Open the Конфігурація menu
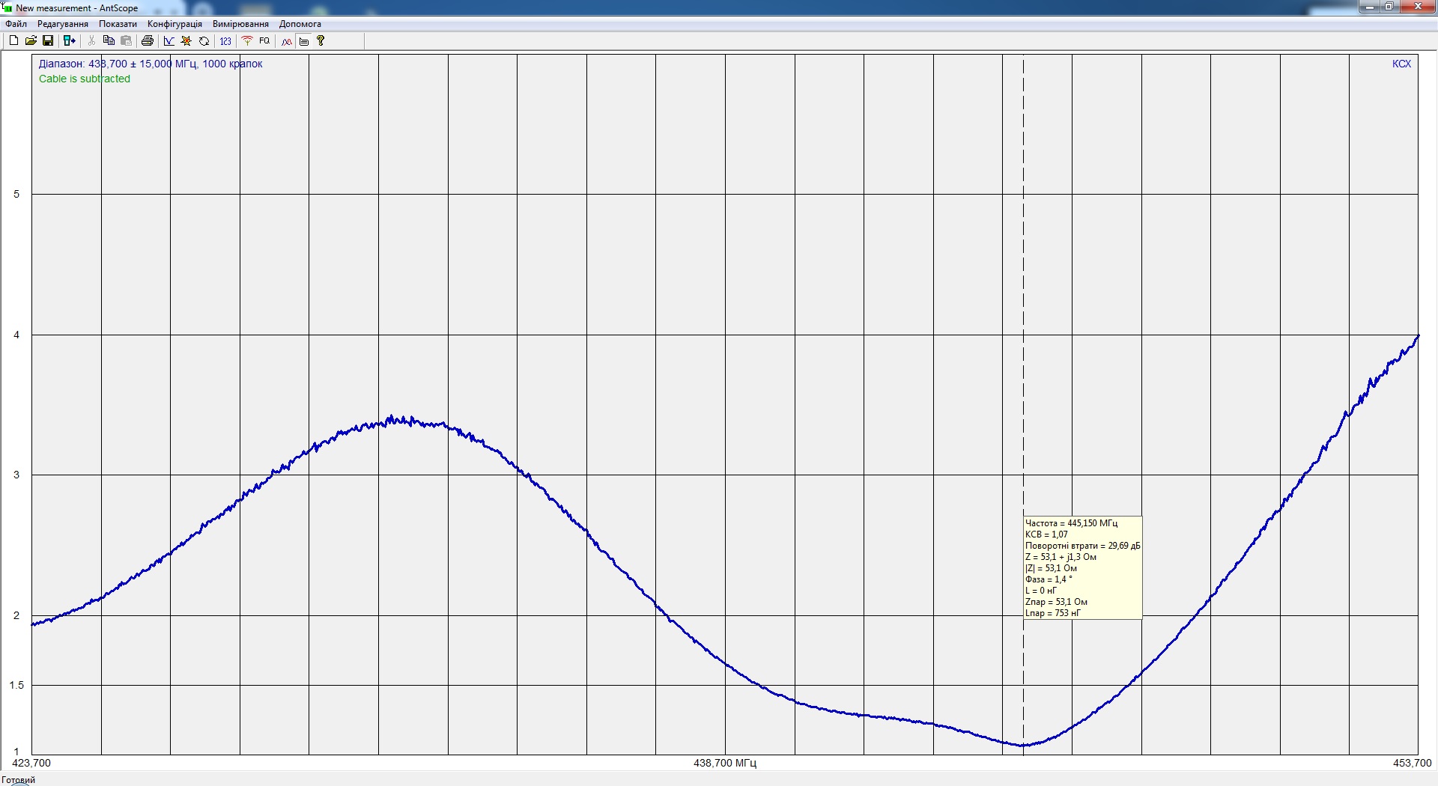This screenshot has width=1438, height=786. click(175, 24)
